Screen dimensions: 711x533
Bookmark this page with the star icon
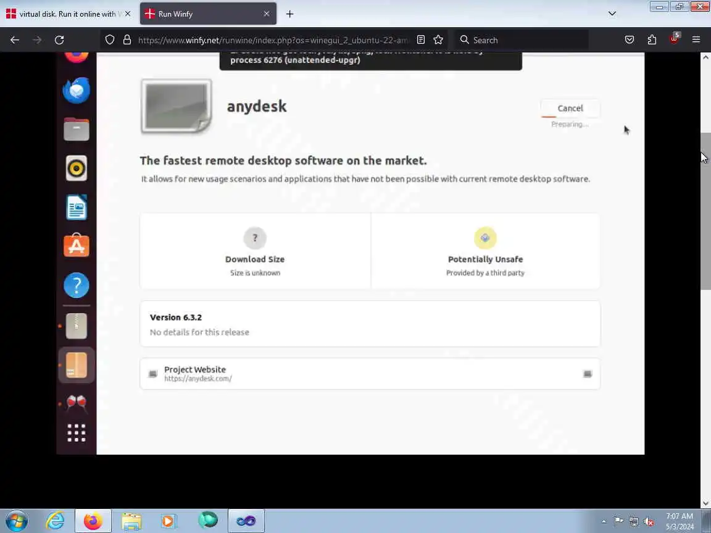pyautogui.click(x=438, y=40)
